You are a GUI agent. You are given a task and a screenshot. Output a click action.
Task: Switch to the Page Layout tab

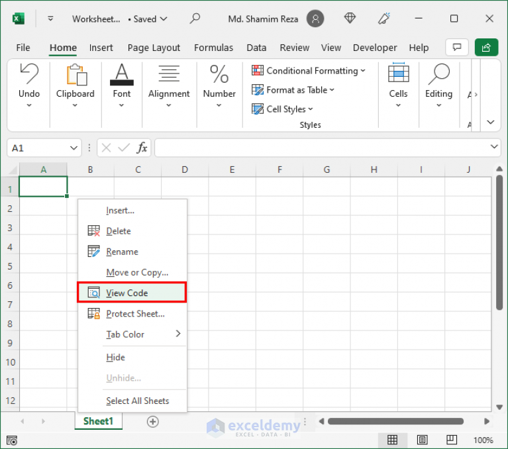tap(154, 48)
